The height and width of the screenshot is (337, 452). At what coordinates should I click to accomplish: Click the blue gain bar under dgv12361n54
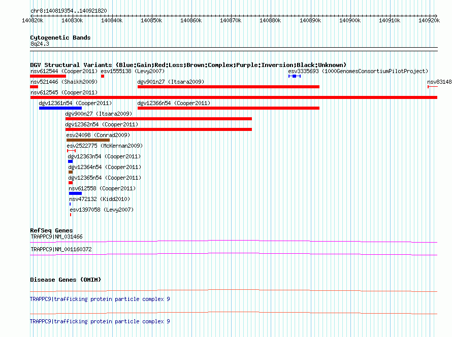[60, 108]
